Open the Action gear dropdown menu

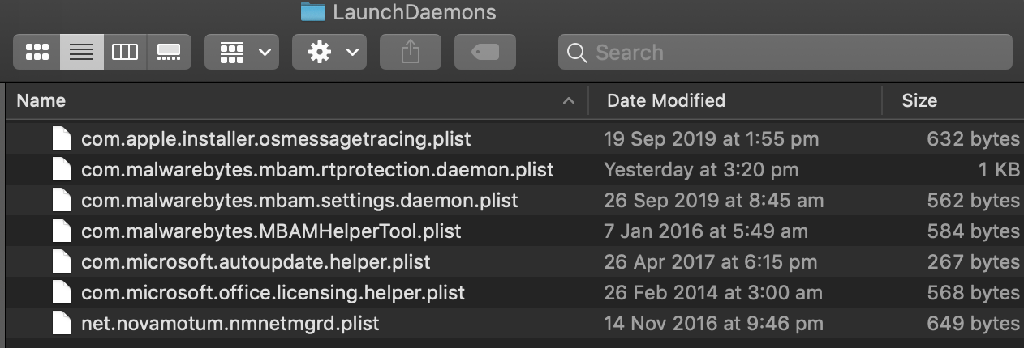coord(329,53)
